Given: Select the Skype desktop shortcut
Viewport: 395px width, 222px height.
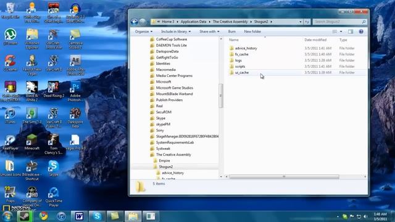Looking at the screenshot, I should (x=54, y=168).
